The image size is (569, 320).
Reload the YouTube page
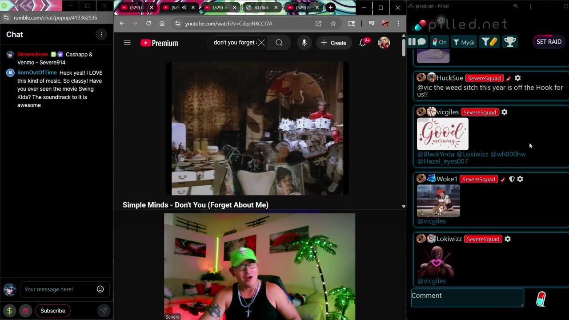(x=148, y=24)
